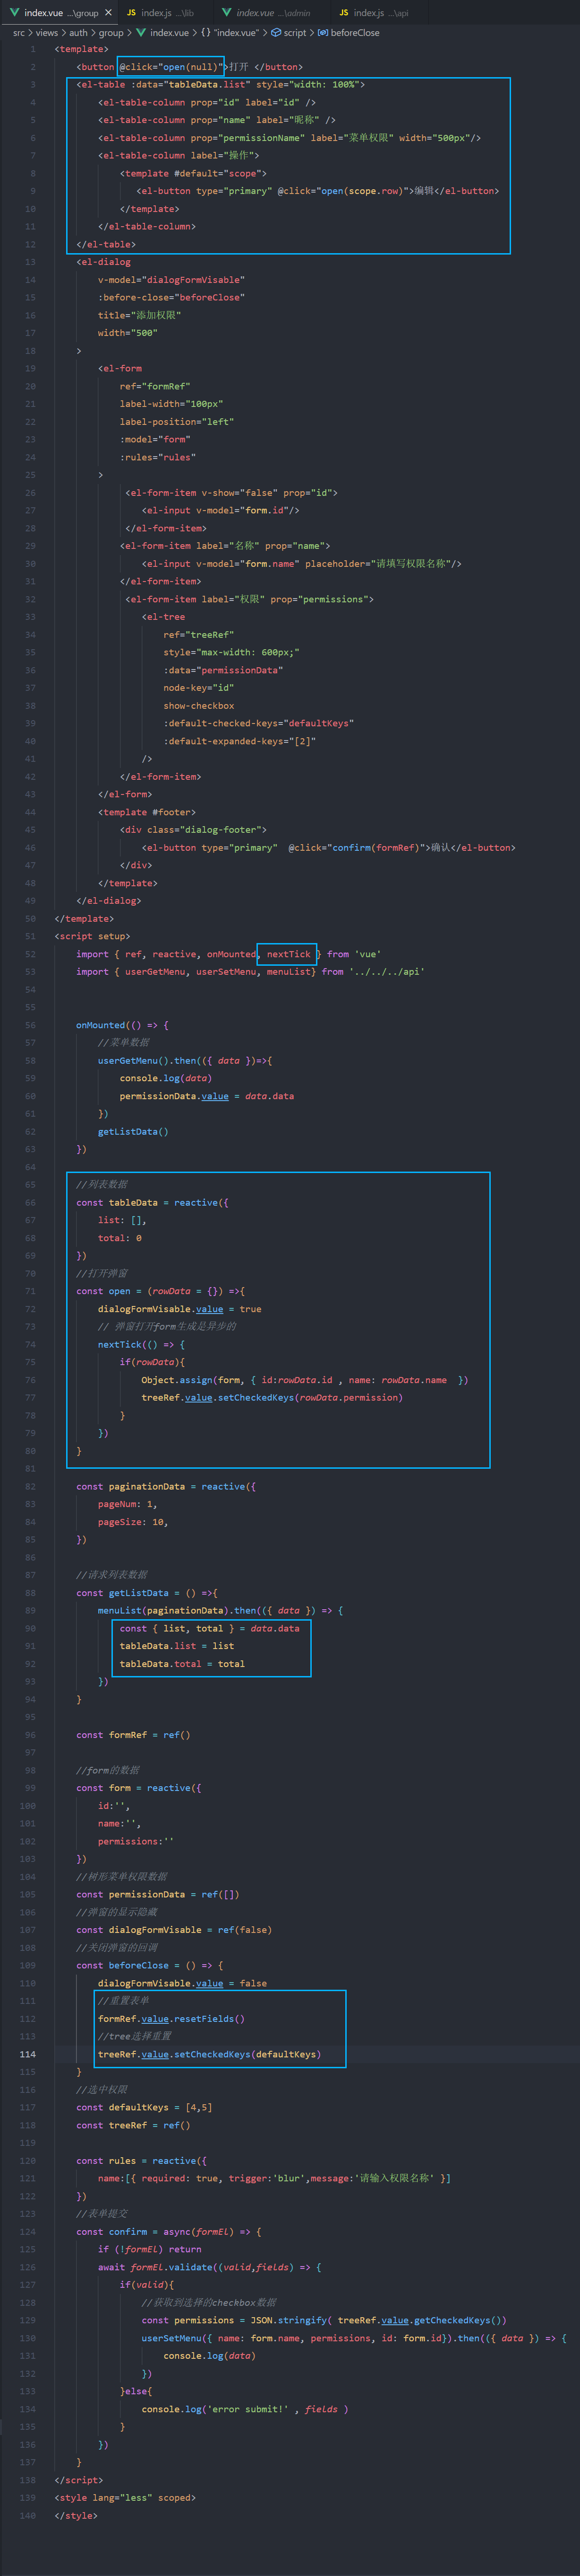This screenshot has height=2576, width=580.
Task: Click the beforeClose symbol icon in breadcrumb
Action: click(323, 33)
